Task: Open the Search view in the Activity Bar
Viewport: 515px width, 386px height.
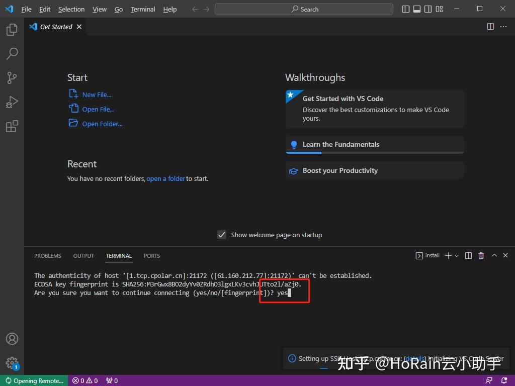Action: tap(12, 54)
